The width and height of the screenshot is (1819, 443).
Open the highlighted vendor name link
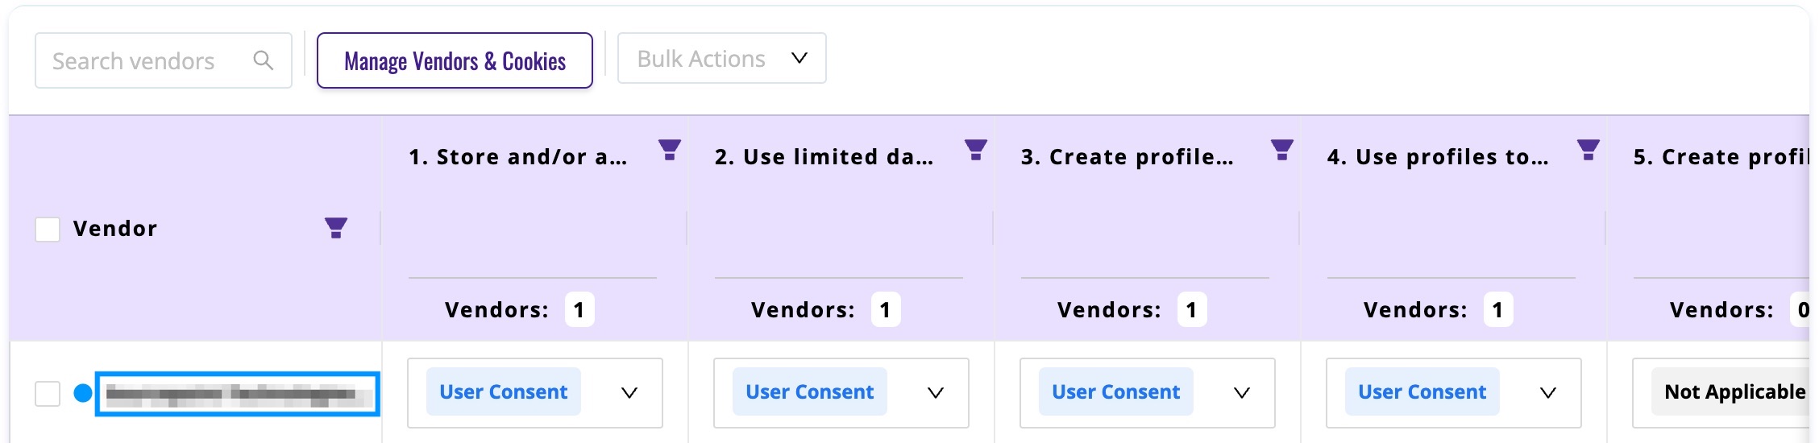coord(238,394)
